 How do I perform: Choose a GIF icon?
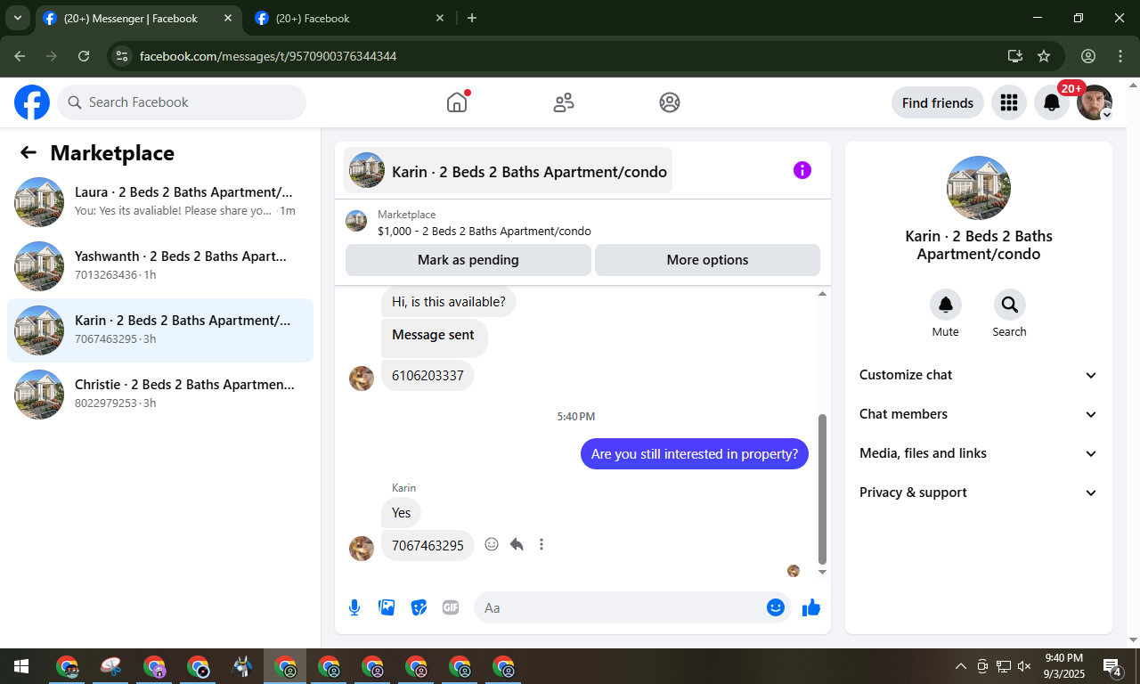coord(451,607)
